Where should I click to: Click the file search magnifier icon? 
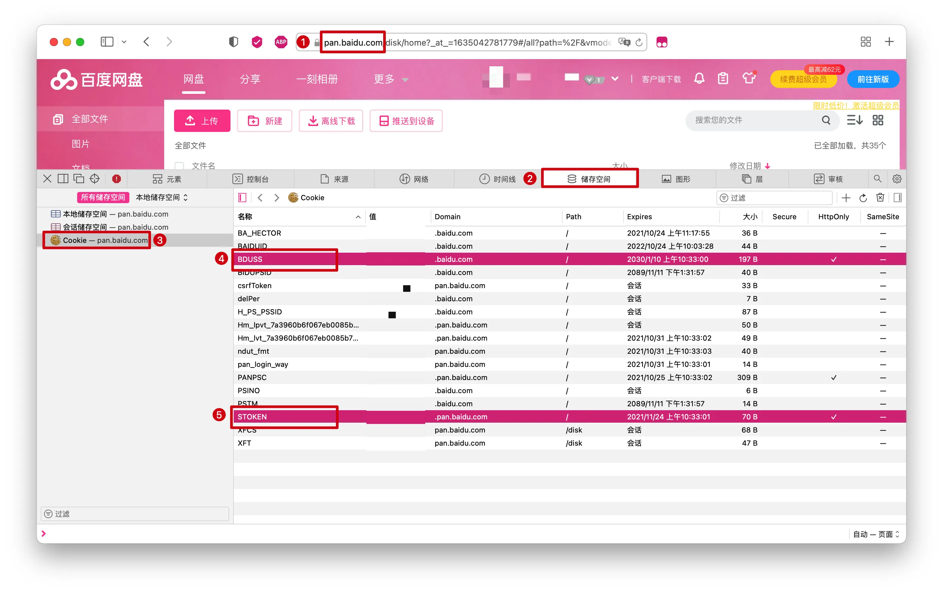(x=826, y=120)
